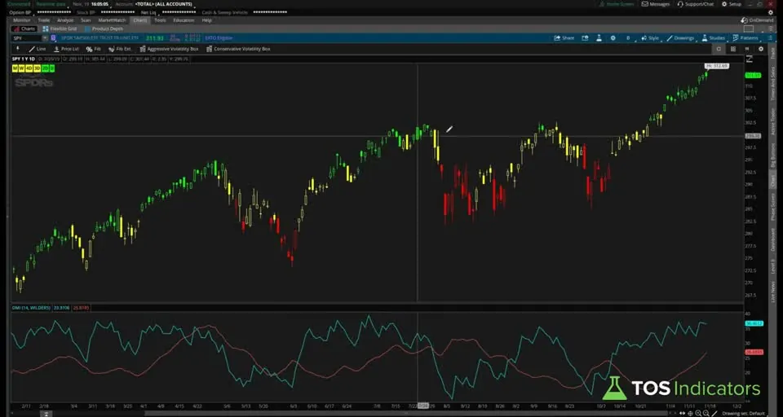Click the Home Screen link
Viewport: 783px width, 417px height.
pyautogui.click(x=617, y=4)
